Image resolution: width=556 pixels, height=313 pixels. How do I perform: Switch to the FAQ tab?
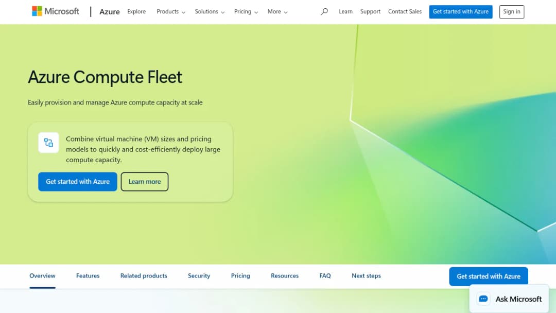click(x=325, y=276)
